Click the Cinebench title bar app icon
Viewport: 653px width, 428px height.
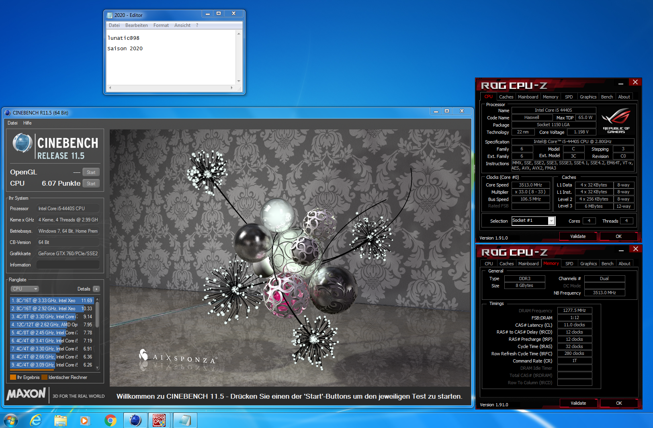click(x=8, y=113)
